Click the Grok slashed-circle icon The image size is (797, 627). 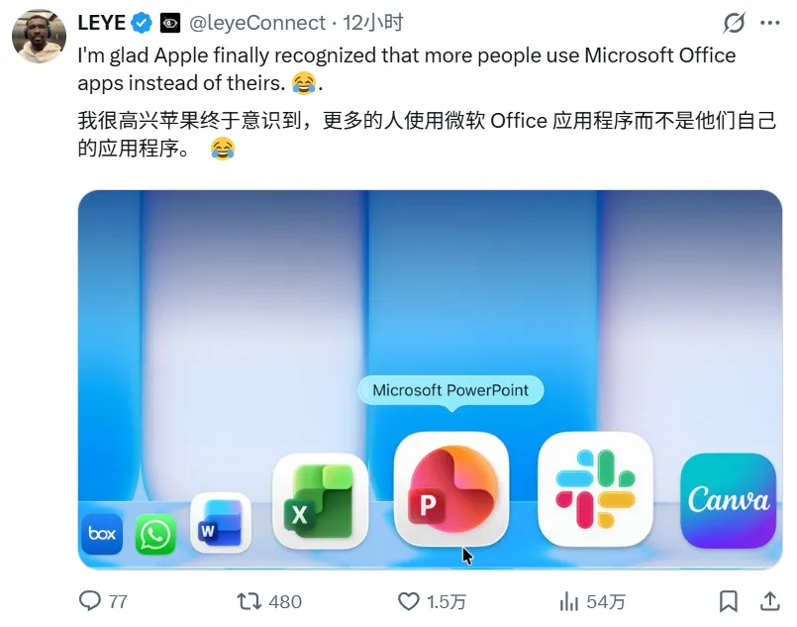[x=734, y=23]
